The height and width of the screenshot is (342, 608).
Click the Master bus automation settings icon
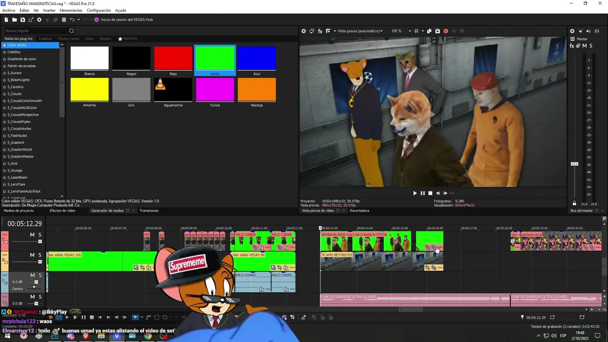[578, 46]
